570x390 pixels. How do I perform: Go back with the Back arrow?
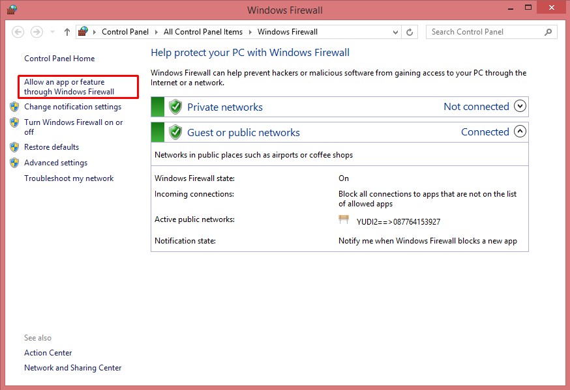click(x=18, y=32)
